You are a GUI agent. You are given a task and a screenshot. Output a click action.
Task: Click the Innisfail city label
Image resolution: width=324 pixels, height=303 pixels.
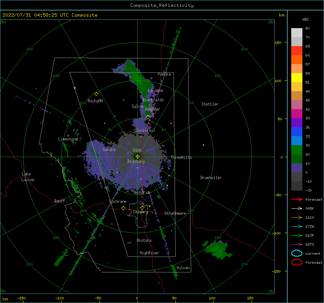click(145, 130)
